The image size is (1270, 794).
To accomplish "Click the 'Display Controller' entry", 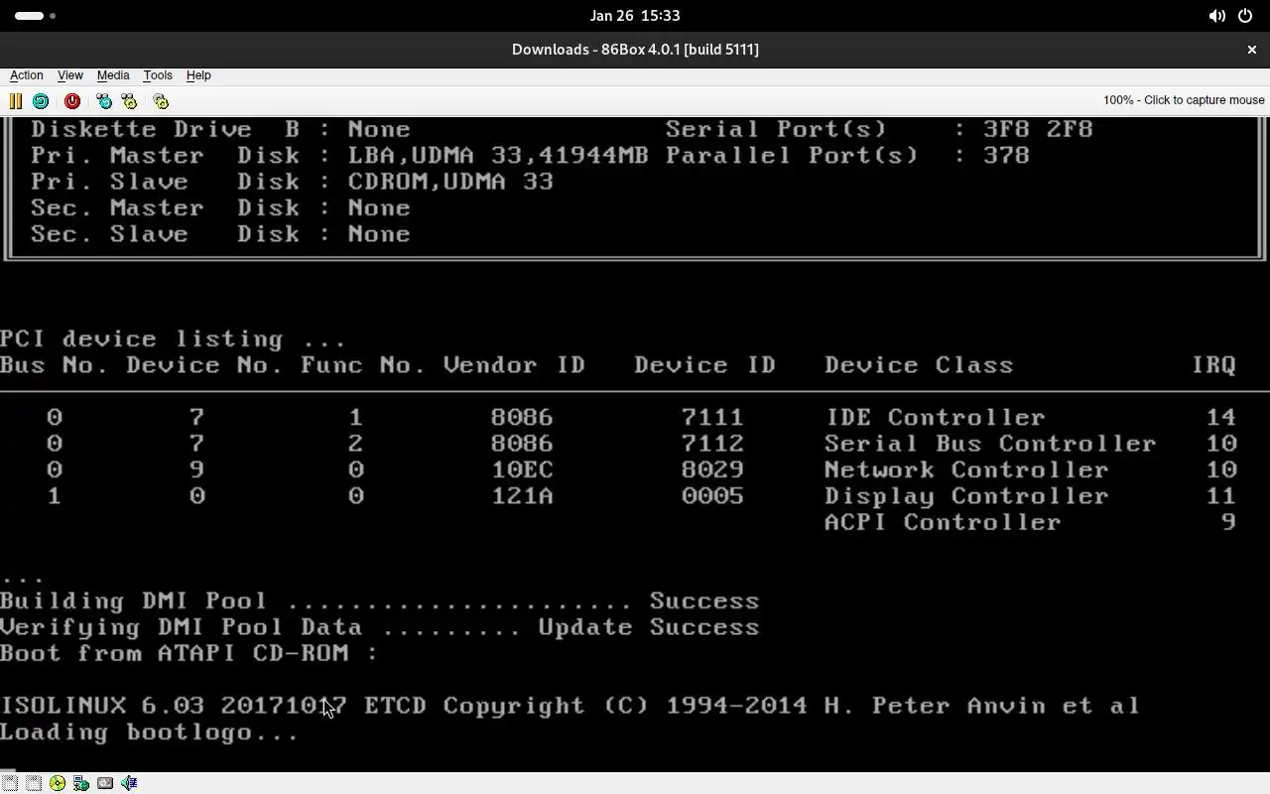I will (966, 496).
